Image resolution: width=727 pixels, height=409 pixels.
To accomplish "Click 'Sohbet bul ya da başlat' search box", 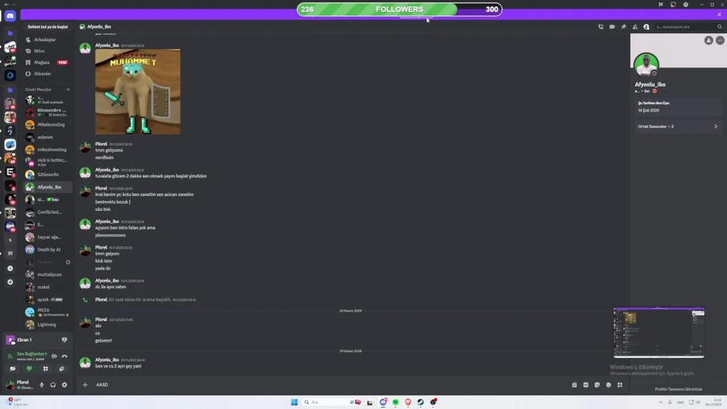I will [x=48, y=27].
